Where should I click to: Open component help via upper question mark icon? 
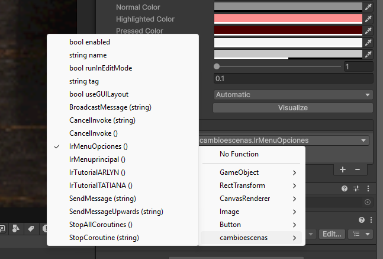pyautogui.click(x=344, y=188)
